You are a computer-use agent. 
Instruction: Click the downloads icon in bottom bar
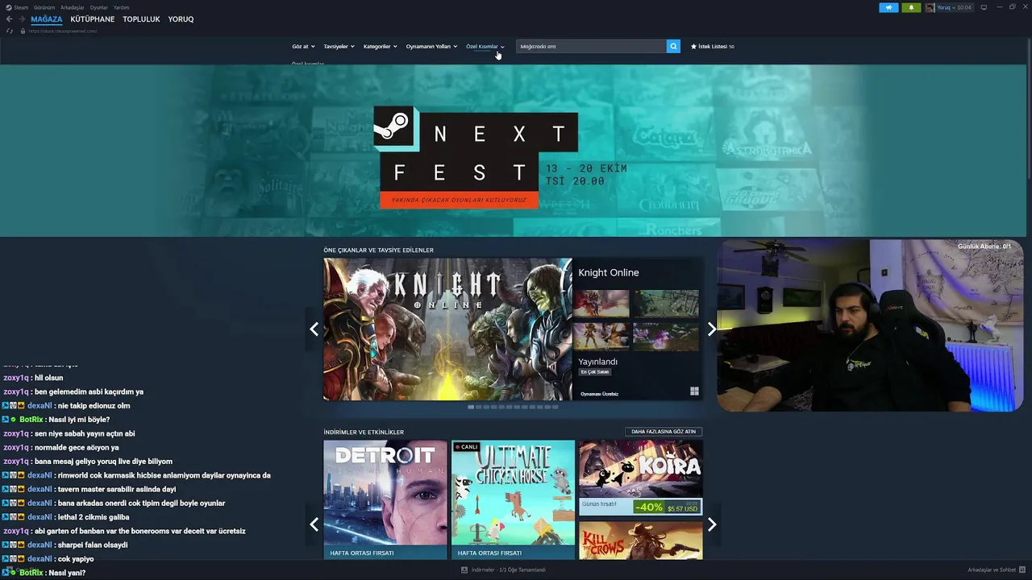(464, 570)
